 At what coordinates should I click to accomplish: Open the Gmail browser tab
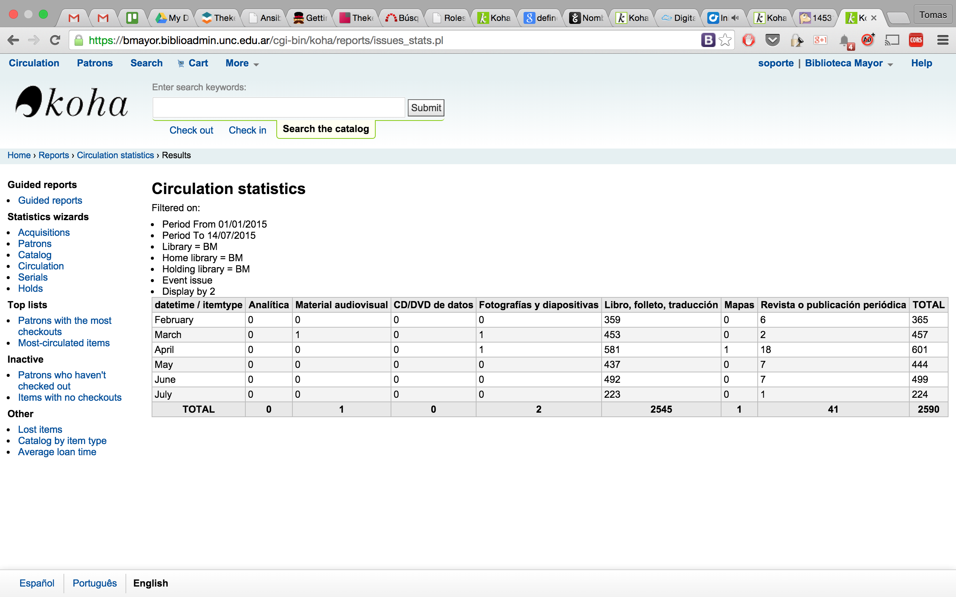74,18
